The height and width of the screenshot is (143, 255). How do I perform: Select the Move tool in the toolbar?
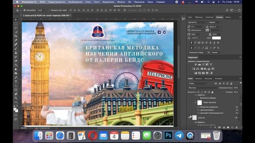(16, 19)
